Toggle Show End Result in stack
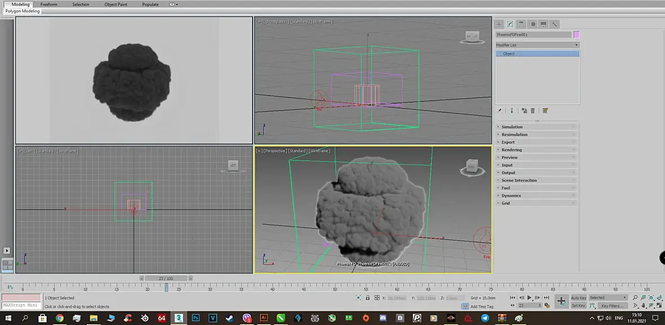 (512, 111)
